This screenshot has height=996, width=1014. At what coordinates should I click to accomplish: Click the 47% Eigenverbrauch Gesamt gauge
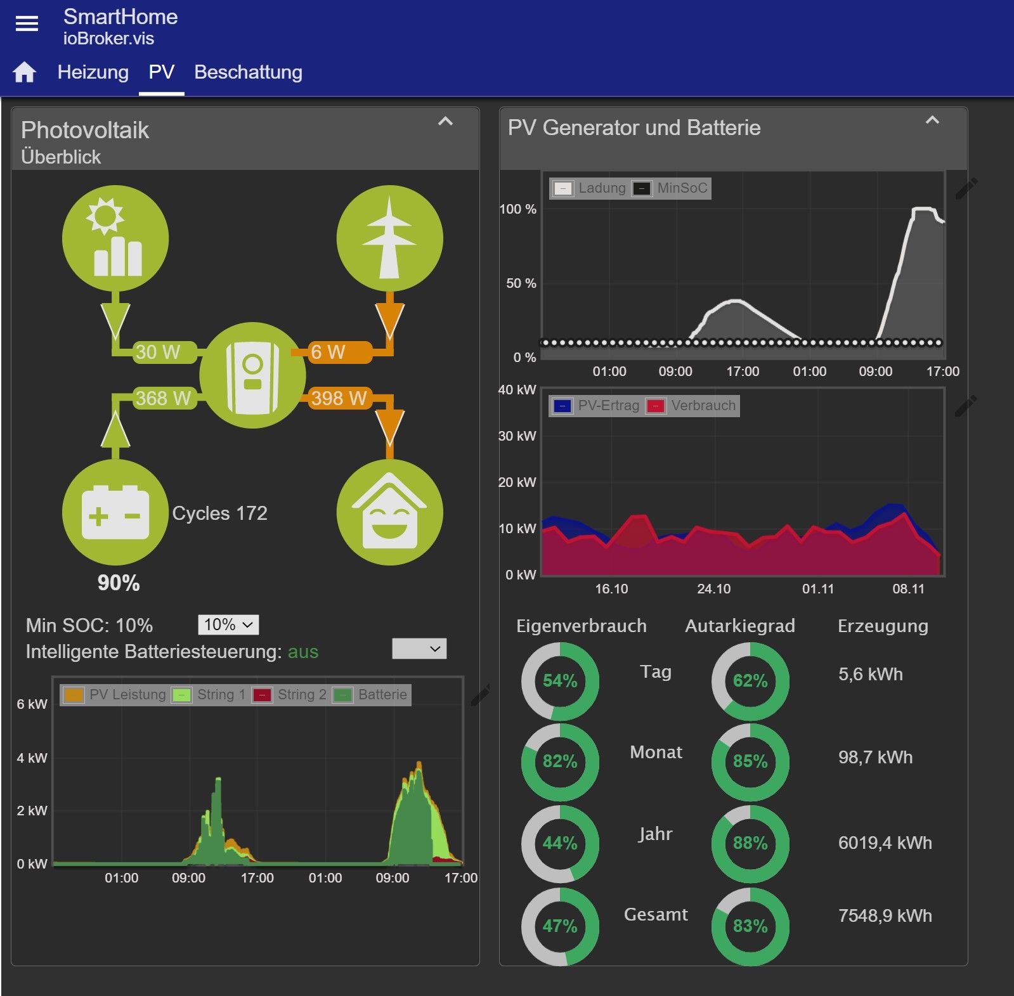click(x=560, y=926)
